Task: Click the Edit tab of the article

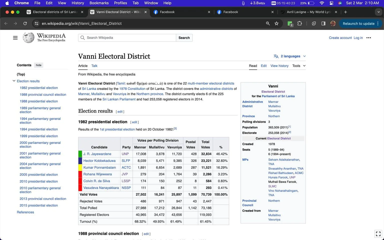Action: pyautogui.click(x=263, y=66)
